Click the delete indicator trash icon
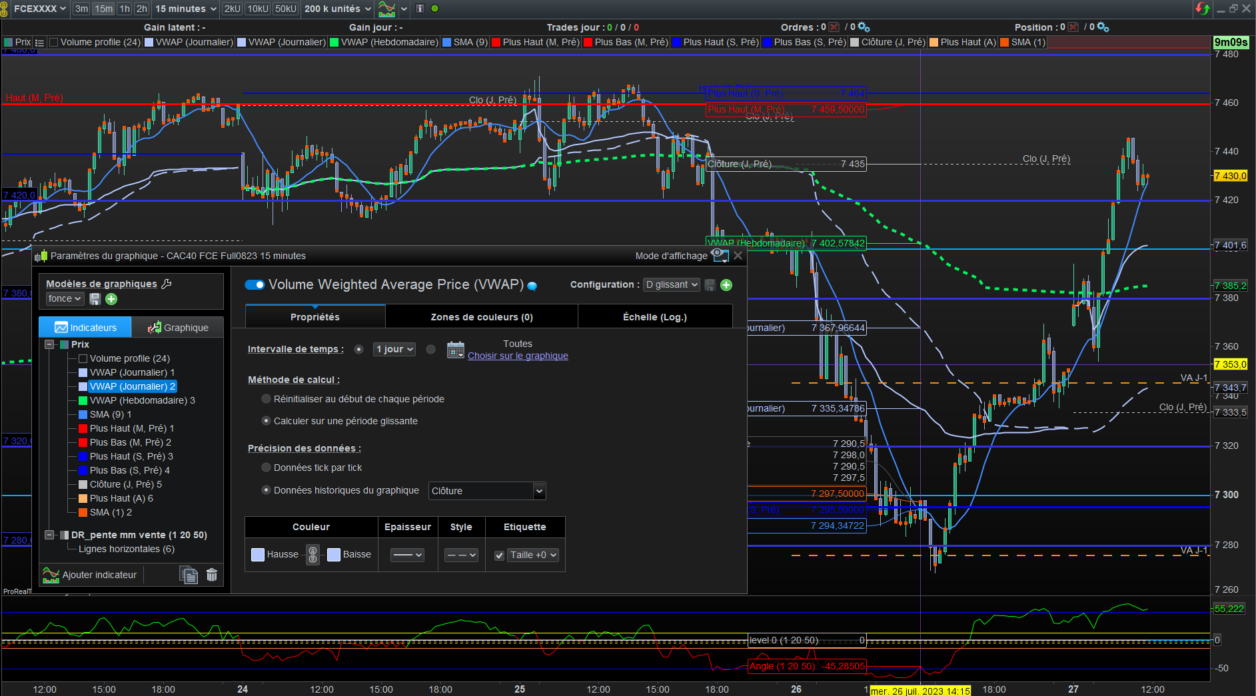Screen dimensions: 1256x696 pyautogui.click(x=212, y=575)
